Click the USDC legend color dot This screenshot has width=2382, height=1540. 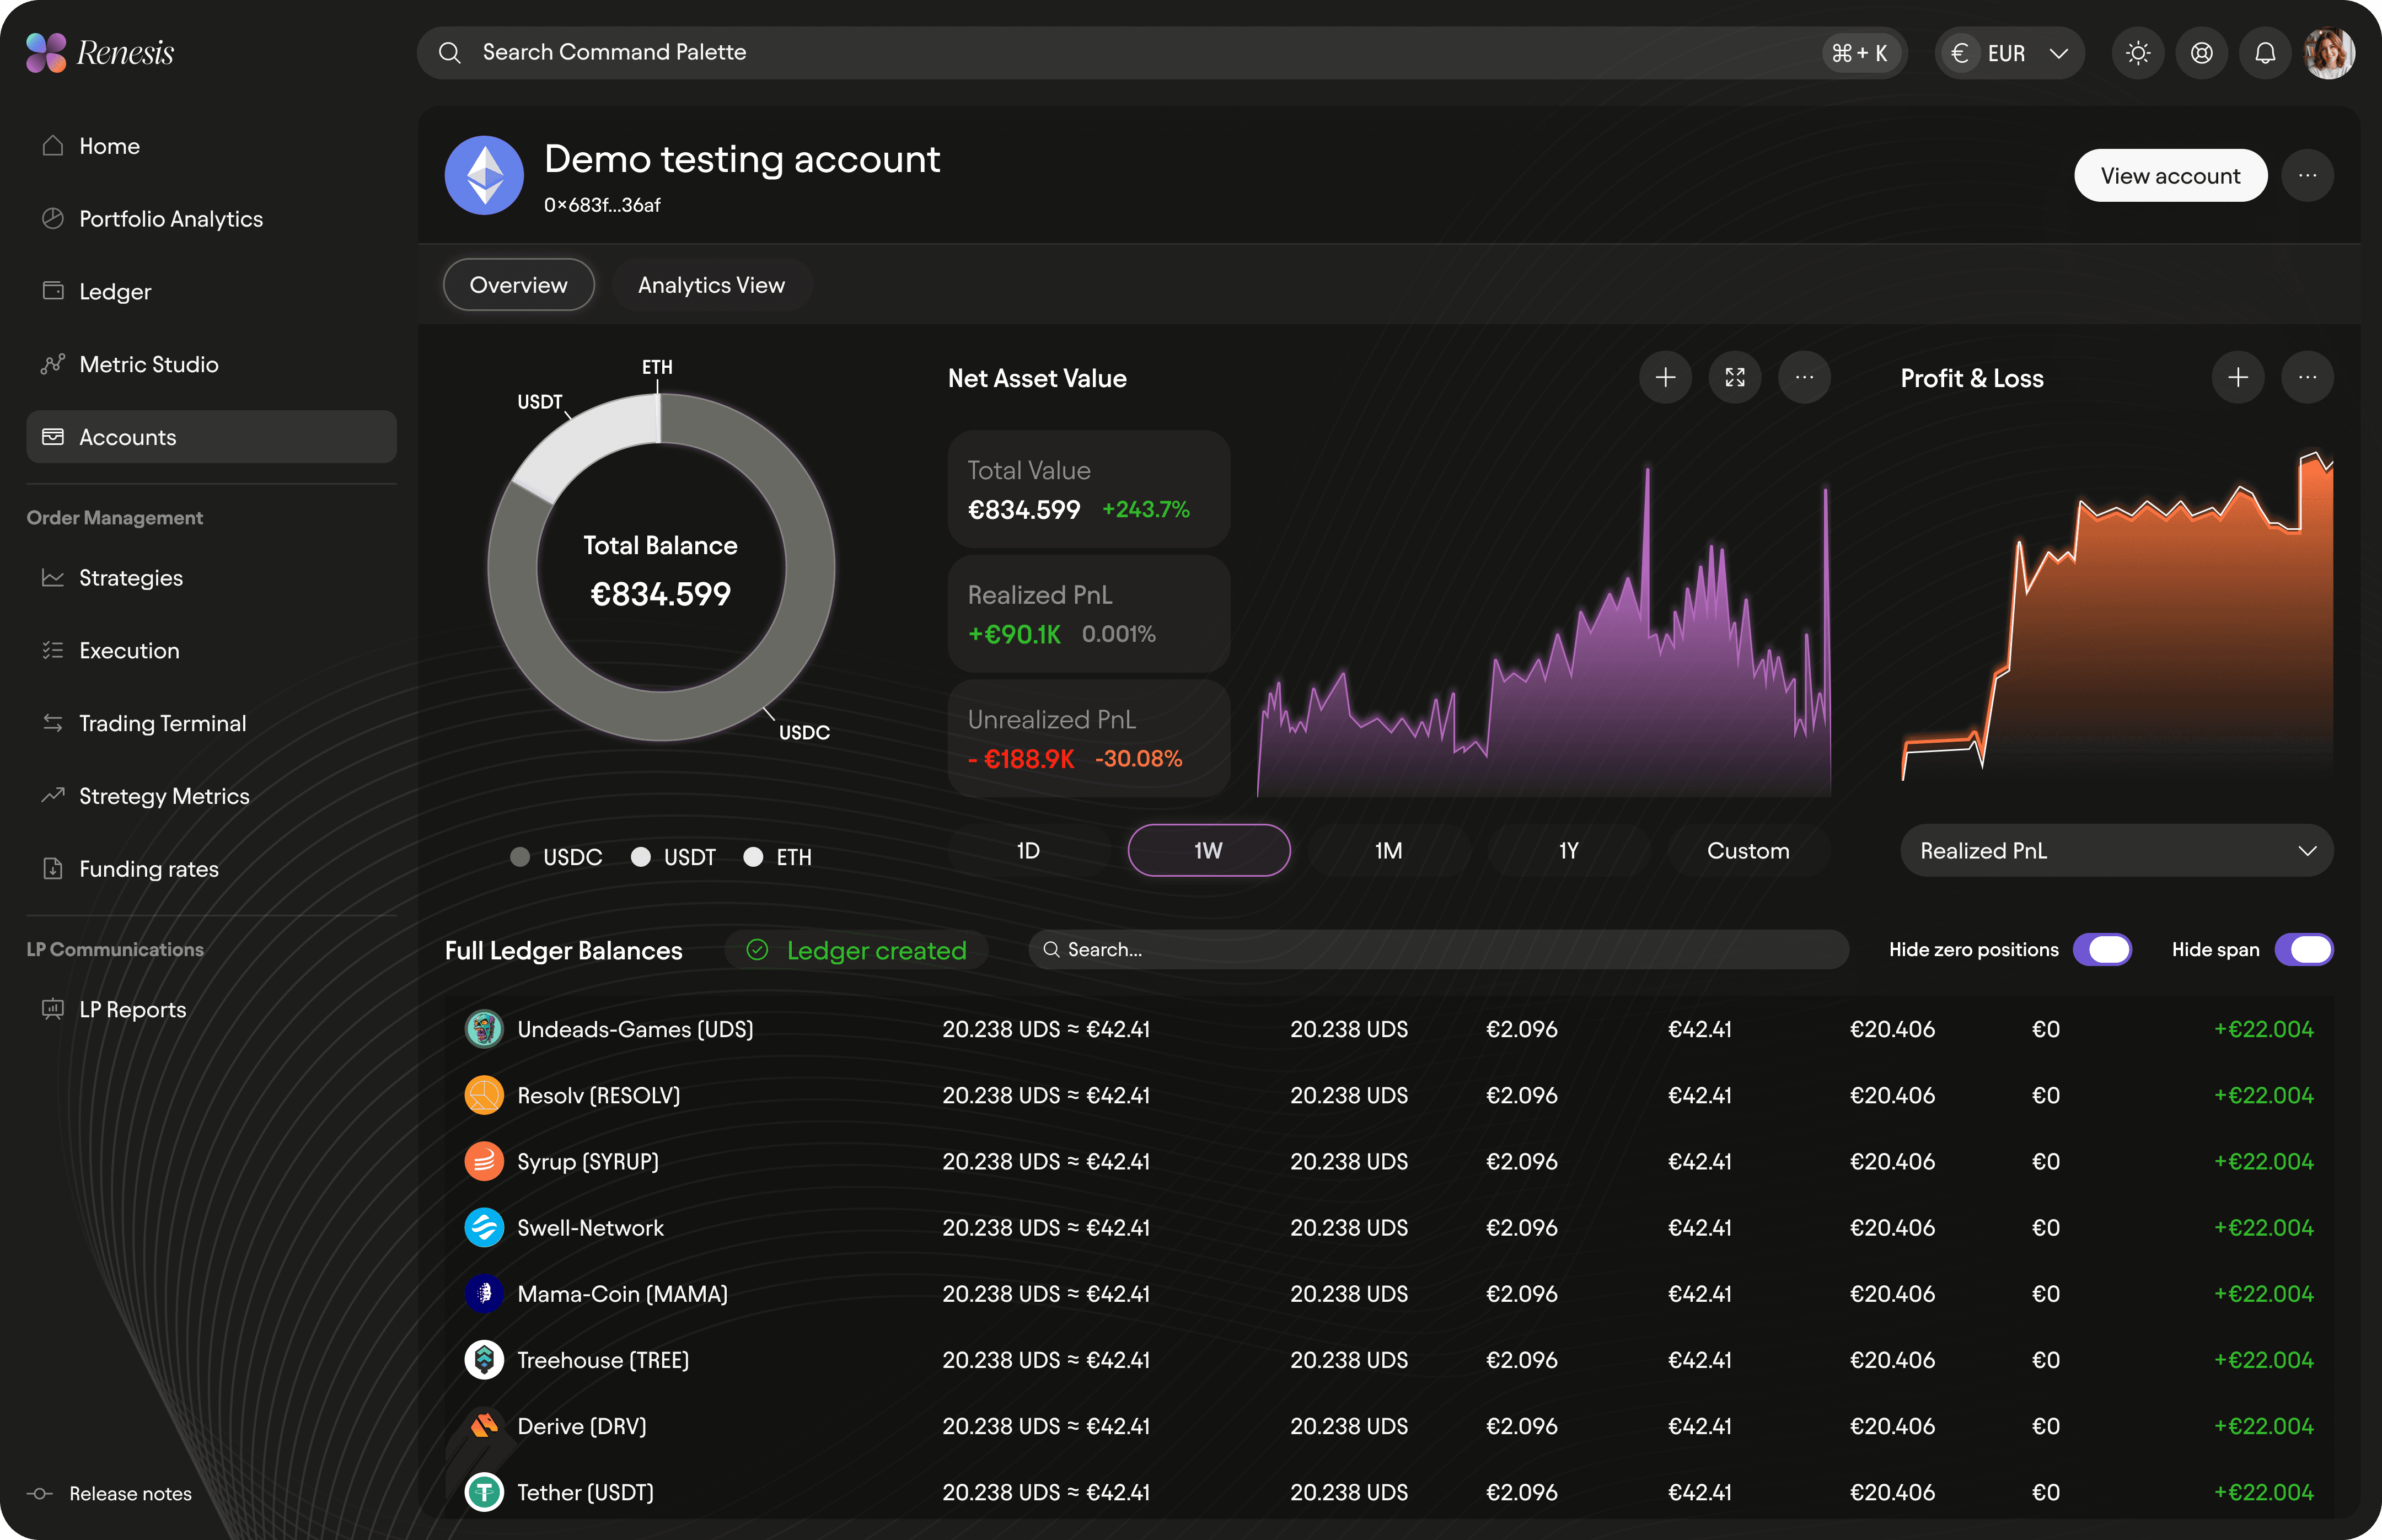coord(520,857)
